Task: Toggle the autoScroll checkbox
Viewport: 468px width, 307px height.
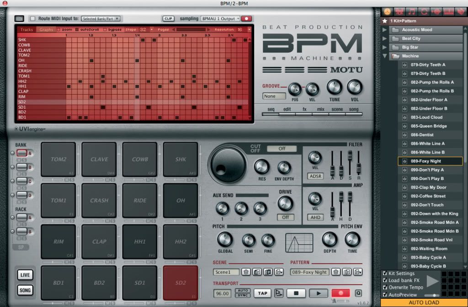Action: (77, 30)
